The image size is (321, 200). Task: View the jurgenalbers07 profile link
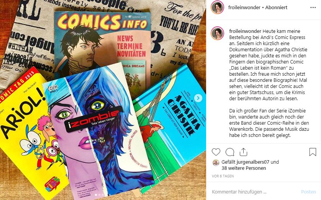(x=253, y=162)
